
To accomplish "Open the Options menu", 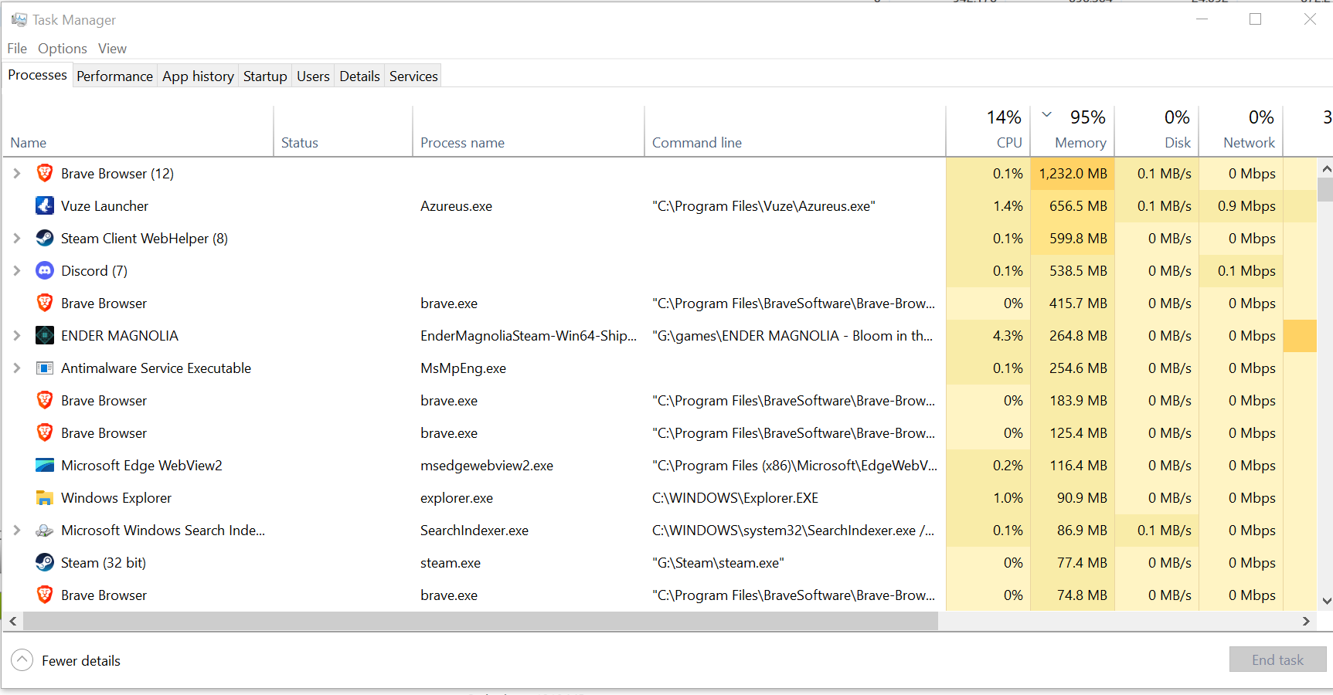I will pyautogui.click(x=63, y=48).
